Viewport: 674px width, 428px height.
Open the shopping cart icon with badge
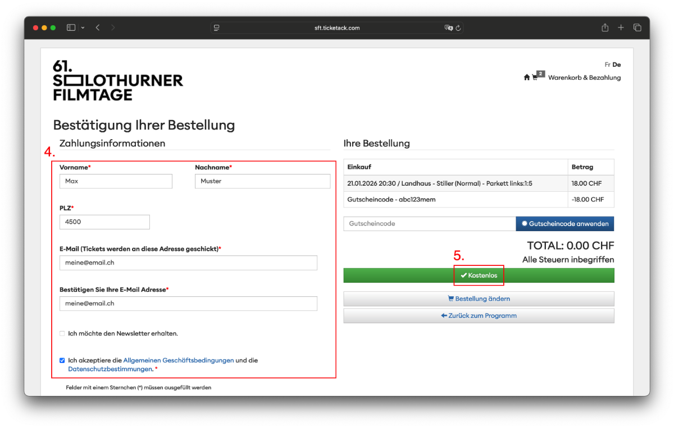tap(536, 77)
